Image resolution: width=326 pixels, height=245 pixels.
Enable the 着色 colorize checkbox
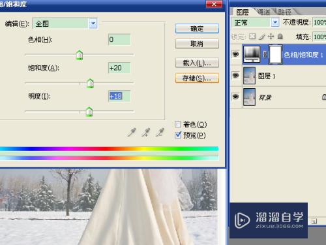pos(178,124)
